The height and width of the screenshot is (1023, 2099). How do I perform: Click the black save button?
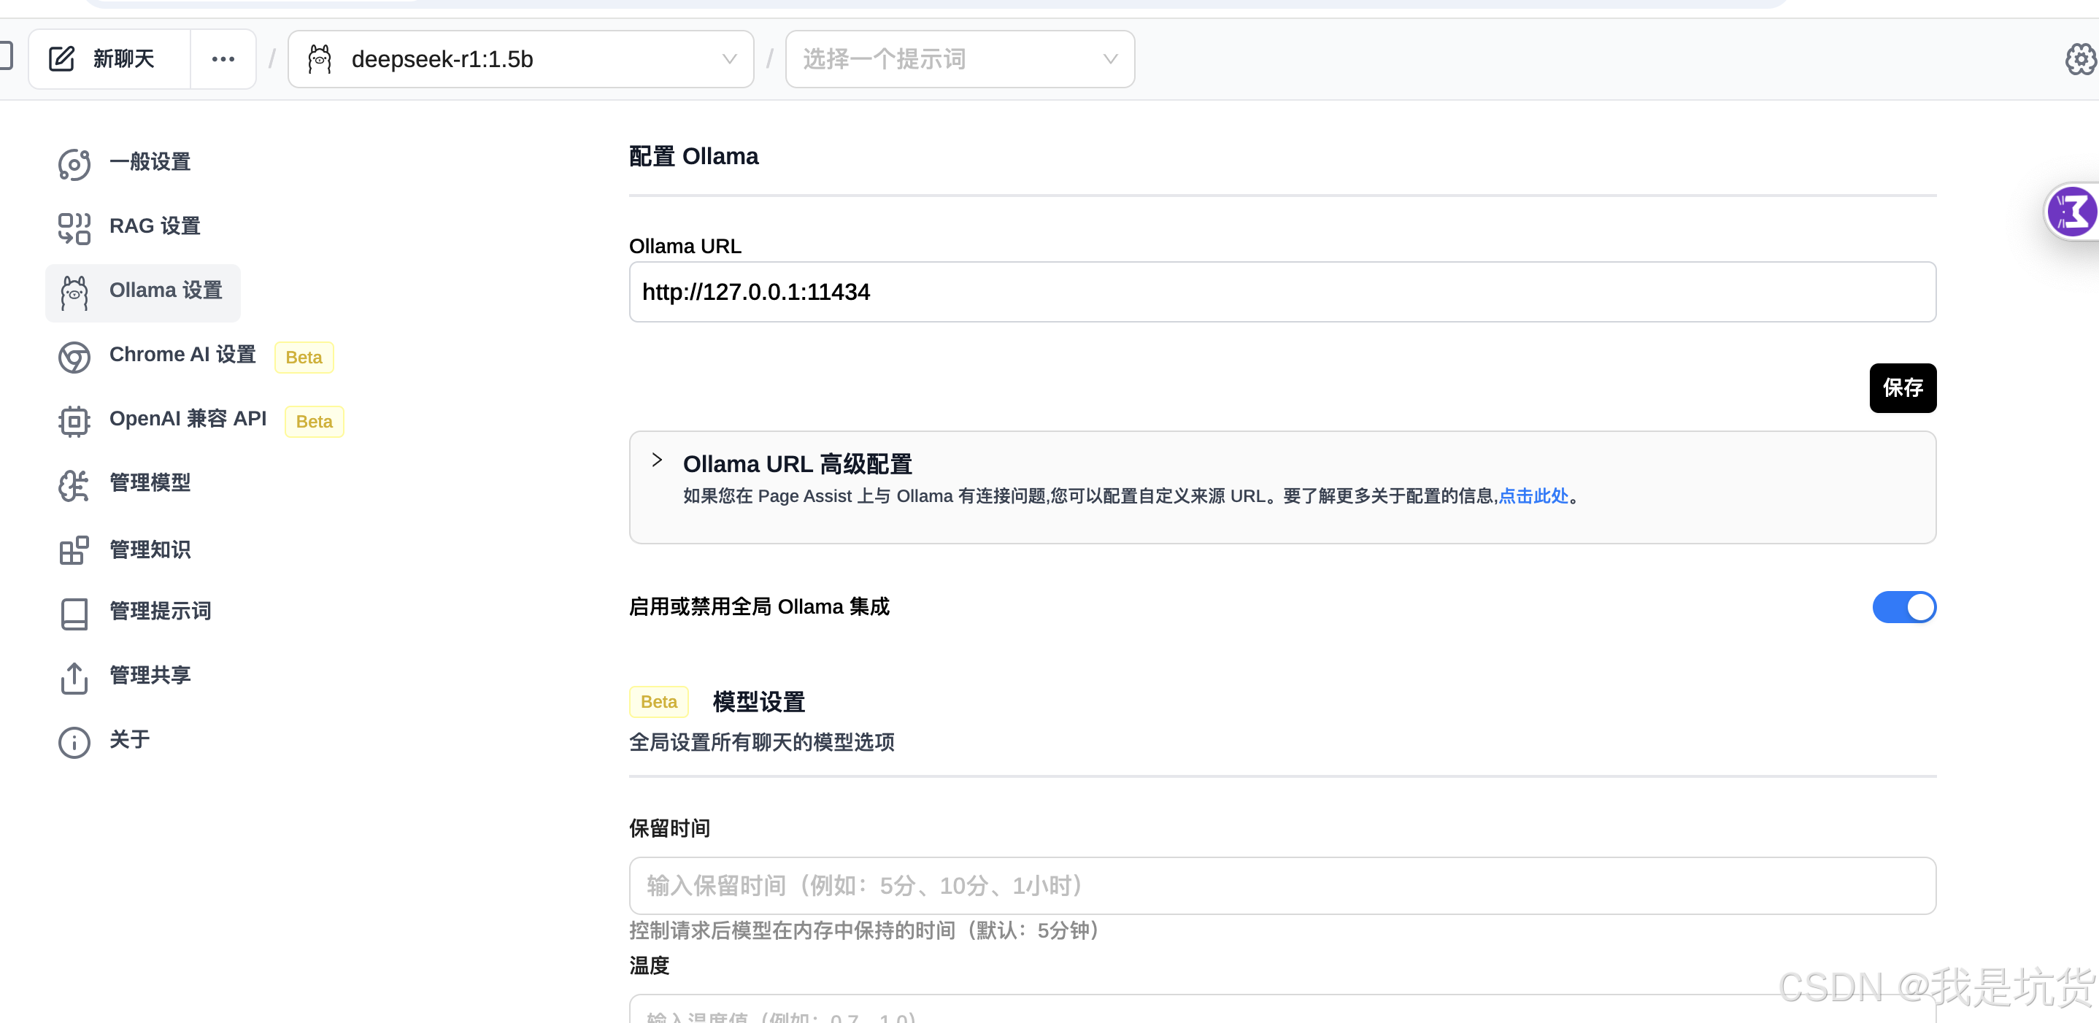1902,387
